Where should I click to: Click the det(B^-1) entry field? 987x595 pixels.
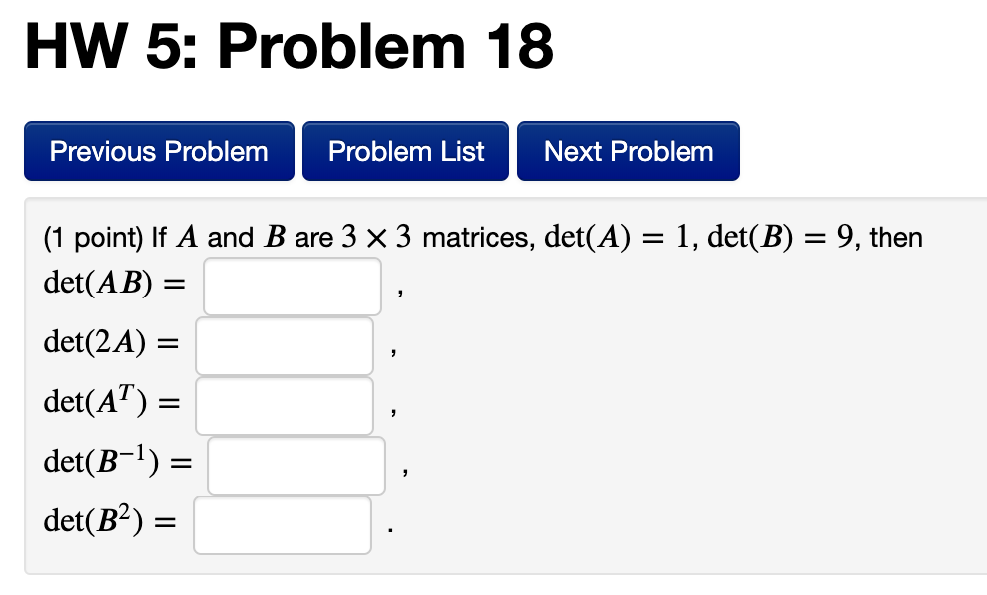click(x=296, y=465)
